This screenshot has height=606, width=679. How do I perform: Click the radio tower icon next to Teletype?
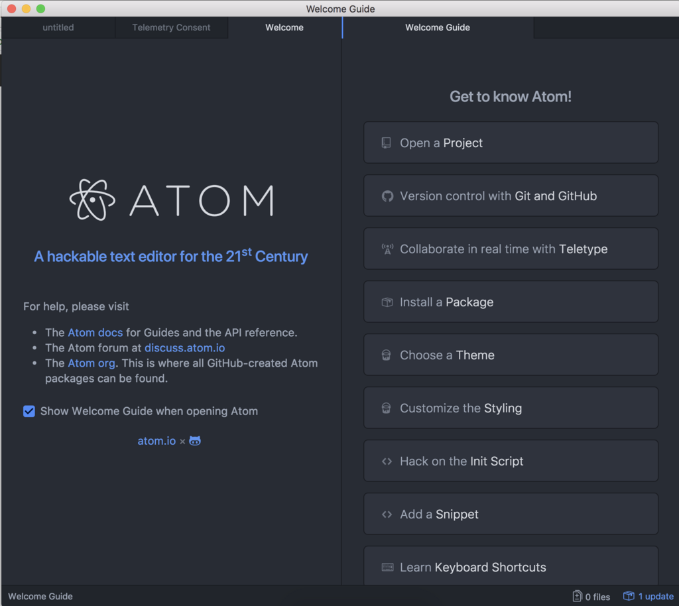tap(387, 249)
